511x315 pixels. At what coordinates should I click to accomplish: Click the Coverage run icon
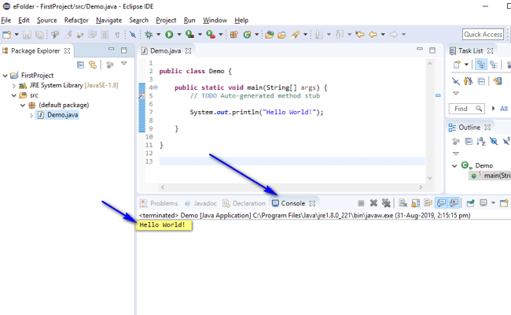coord(189,35)
